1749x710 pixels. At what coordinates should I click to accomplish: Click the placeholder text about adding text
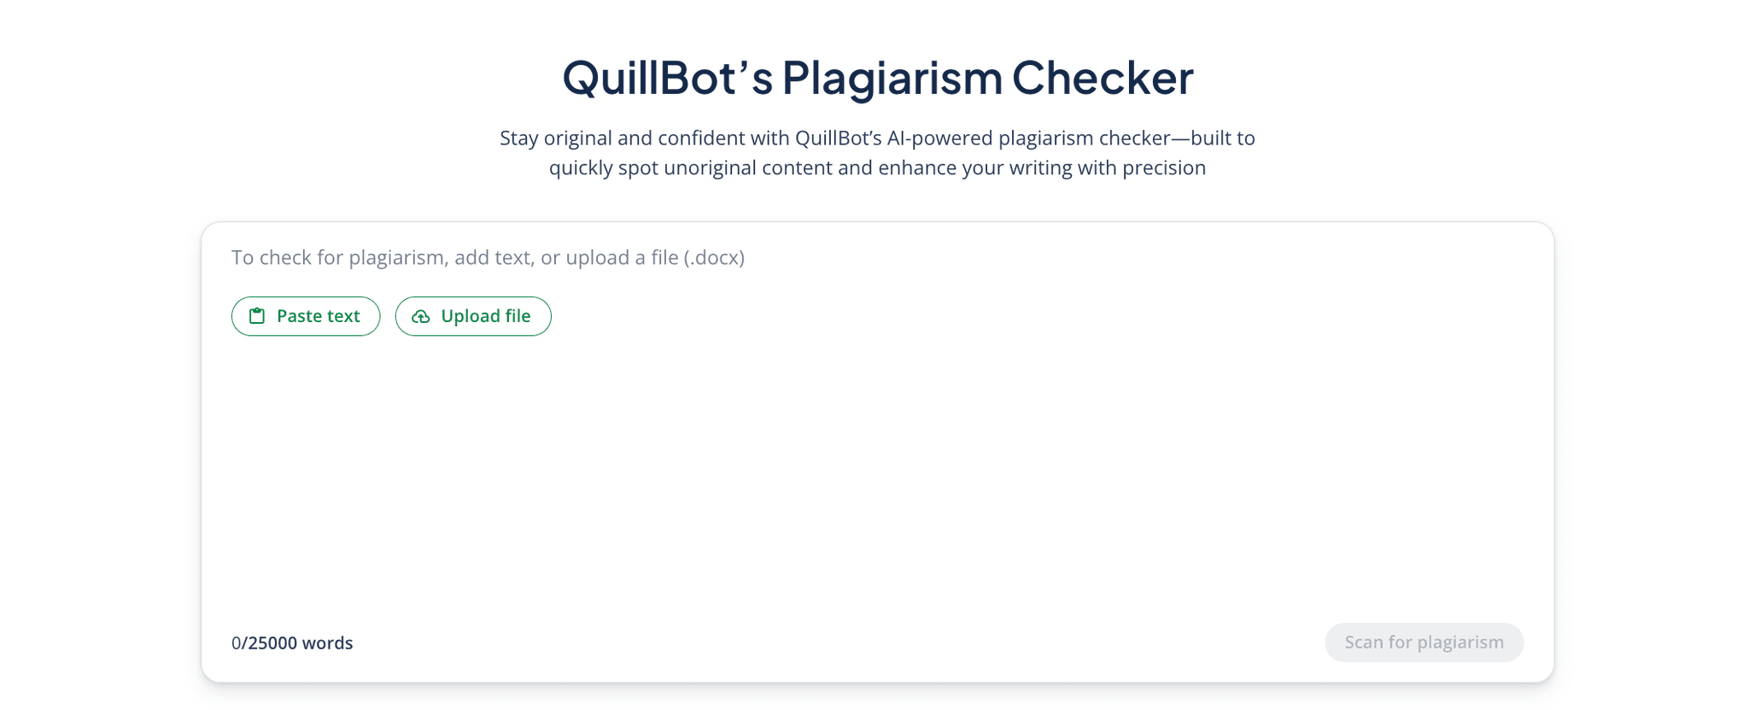pyautogui.click(x=488, y=256)
